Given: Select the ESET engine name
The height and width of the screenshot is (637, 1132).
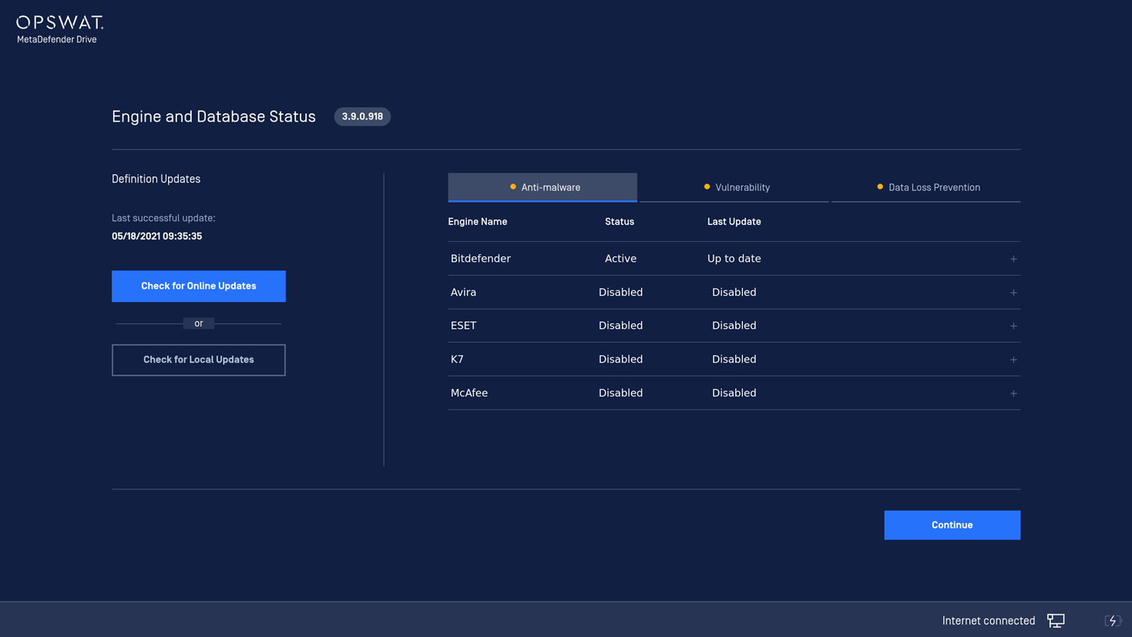Looking at the screenshot, I should 463,326.
